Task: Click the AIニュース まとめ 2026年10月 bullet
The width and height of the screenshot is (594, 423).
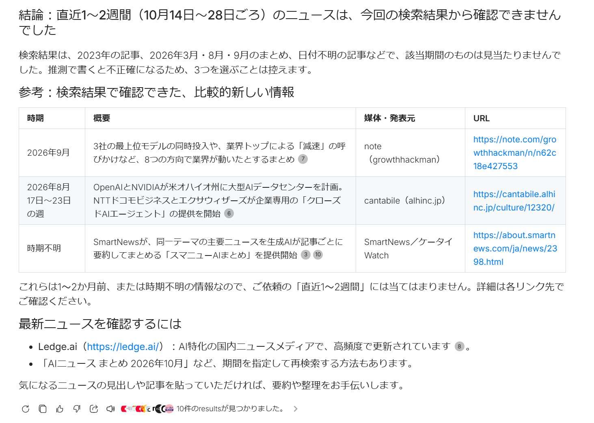Action: tap(226, 363)
